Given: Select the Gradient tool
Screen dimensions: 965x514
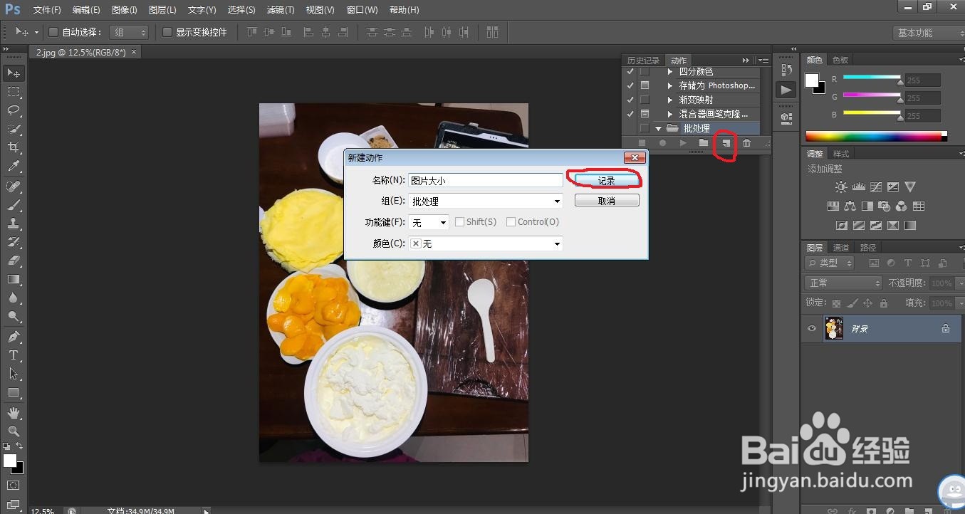Looking at the screenshot, I should click(x=14, y=279).
